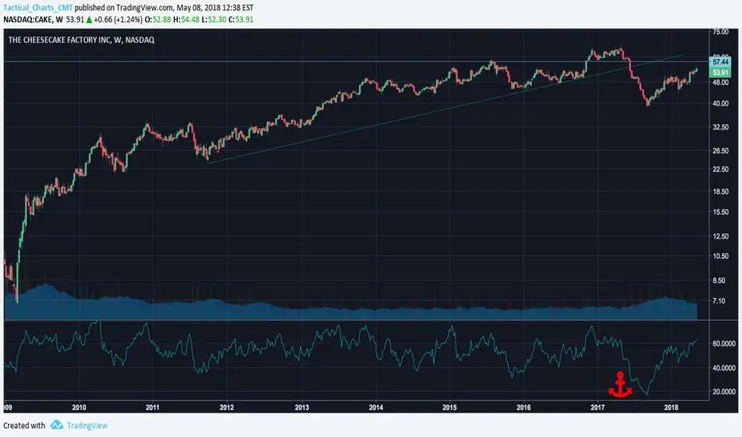742x437 pixels.
Task: Click the 15.50 price scale label
Action: [x=721, y=212]
